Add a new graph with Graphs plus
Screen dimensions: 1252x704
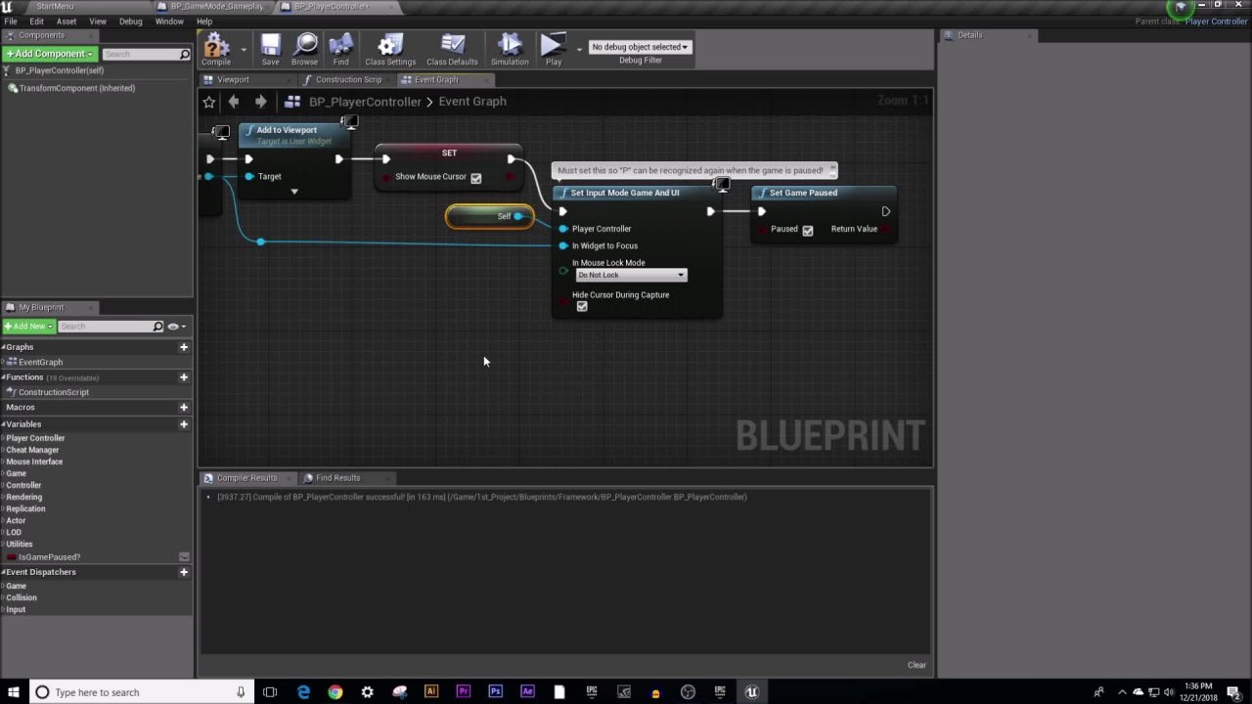[183, 347]
